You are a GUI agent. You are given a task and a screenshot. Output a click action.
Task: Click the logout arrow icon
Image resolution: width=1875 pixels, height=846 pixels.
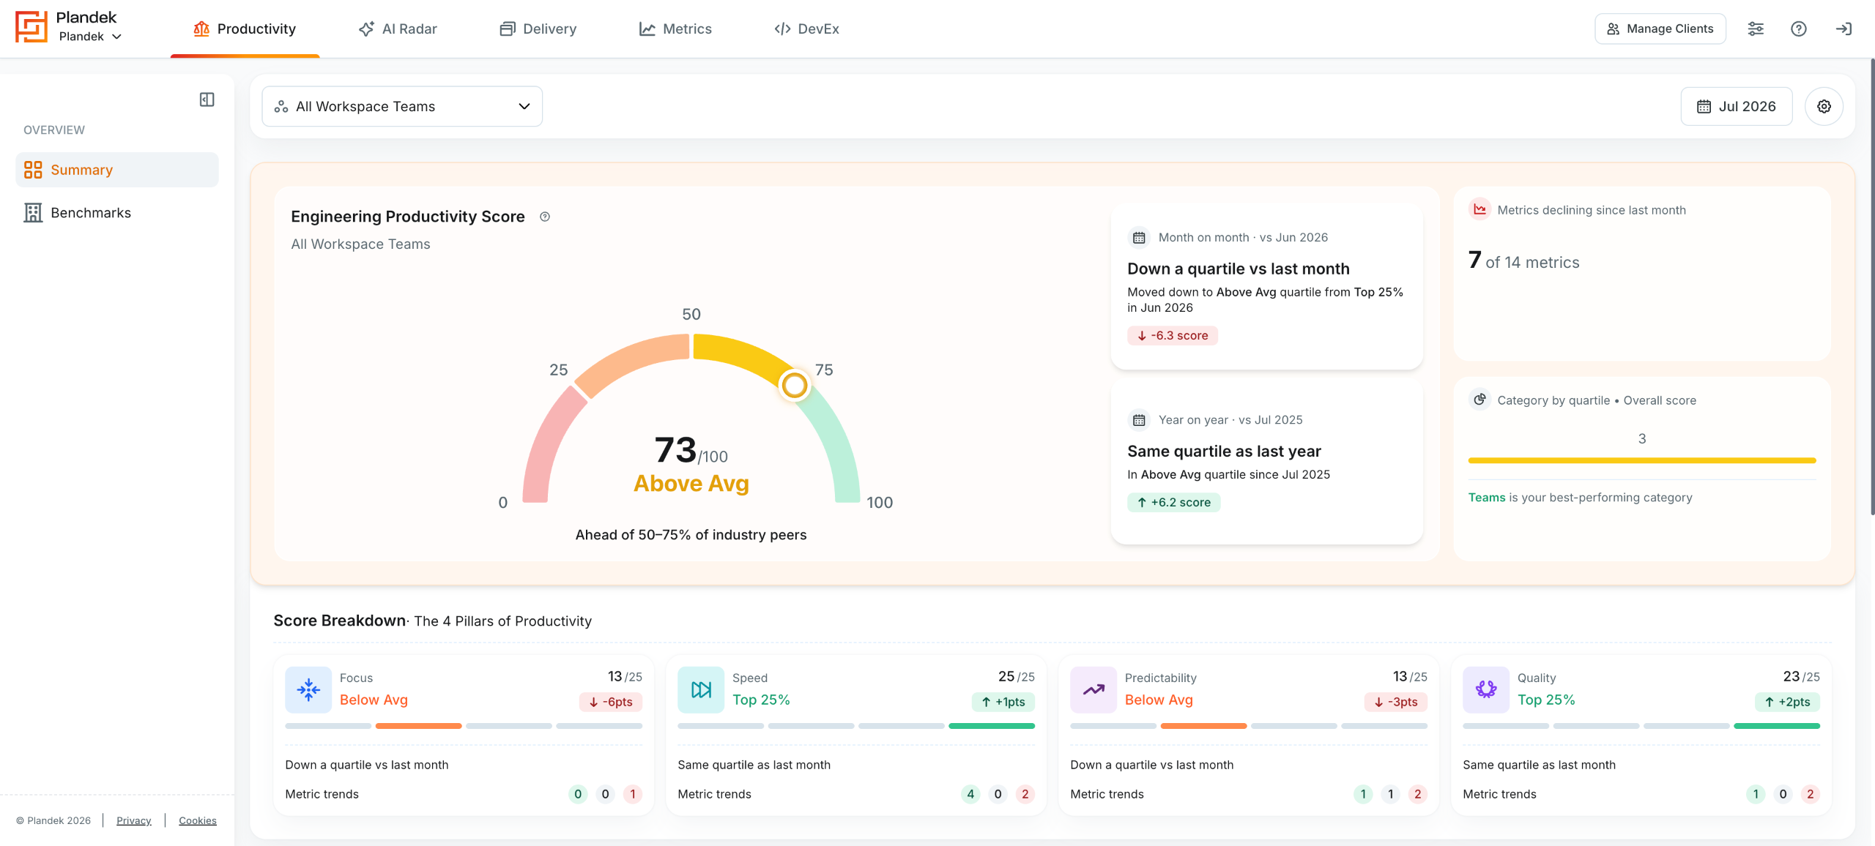point(1844,29)
